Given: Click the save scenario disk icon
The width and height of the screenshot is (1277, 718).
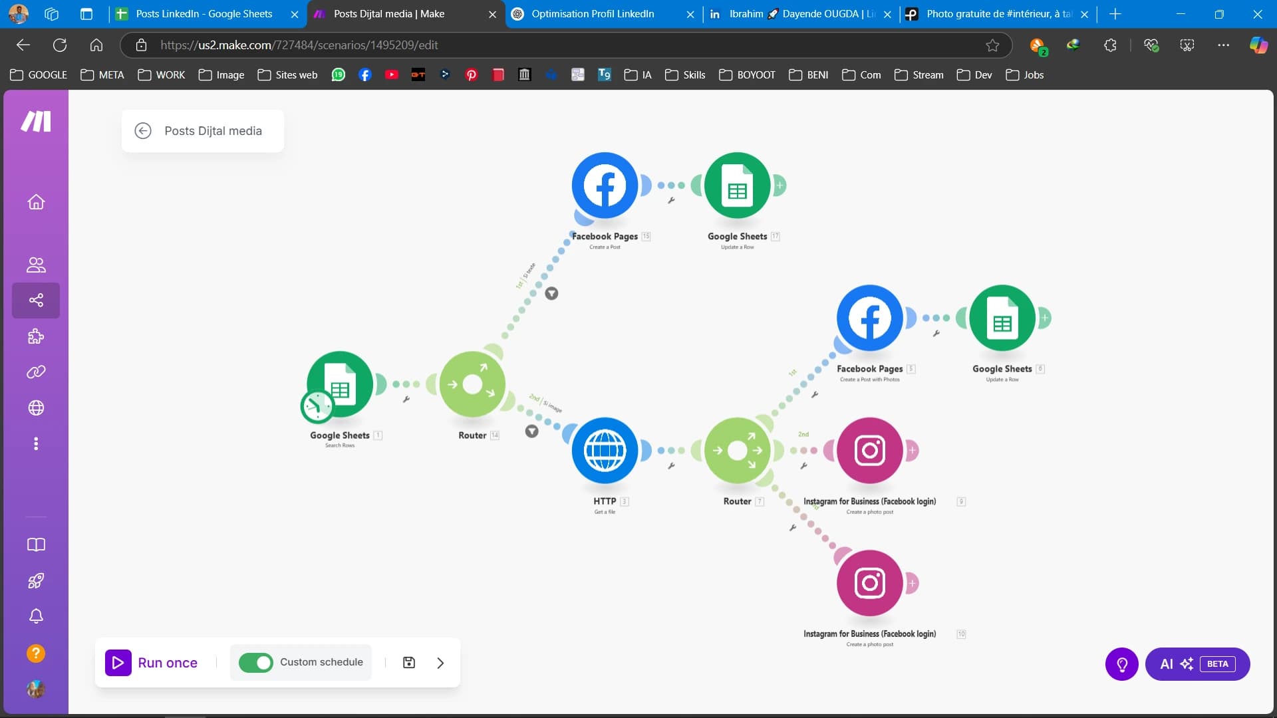Looking at the screenshot, I should (409, 663).
